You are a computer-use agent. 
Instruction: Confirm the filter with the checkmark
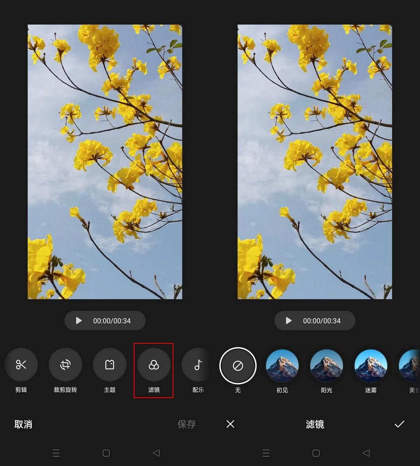coord(399,424)
